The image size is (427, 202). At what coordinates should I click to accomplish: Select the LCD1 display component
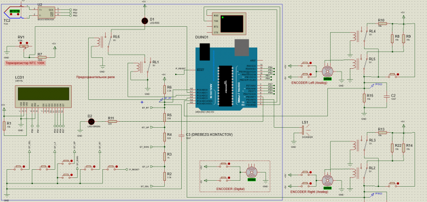click(43, 97)
